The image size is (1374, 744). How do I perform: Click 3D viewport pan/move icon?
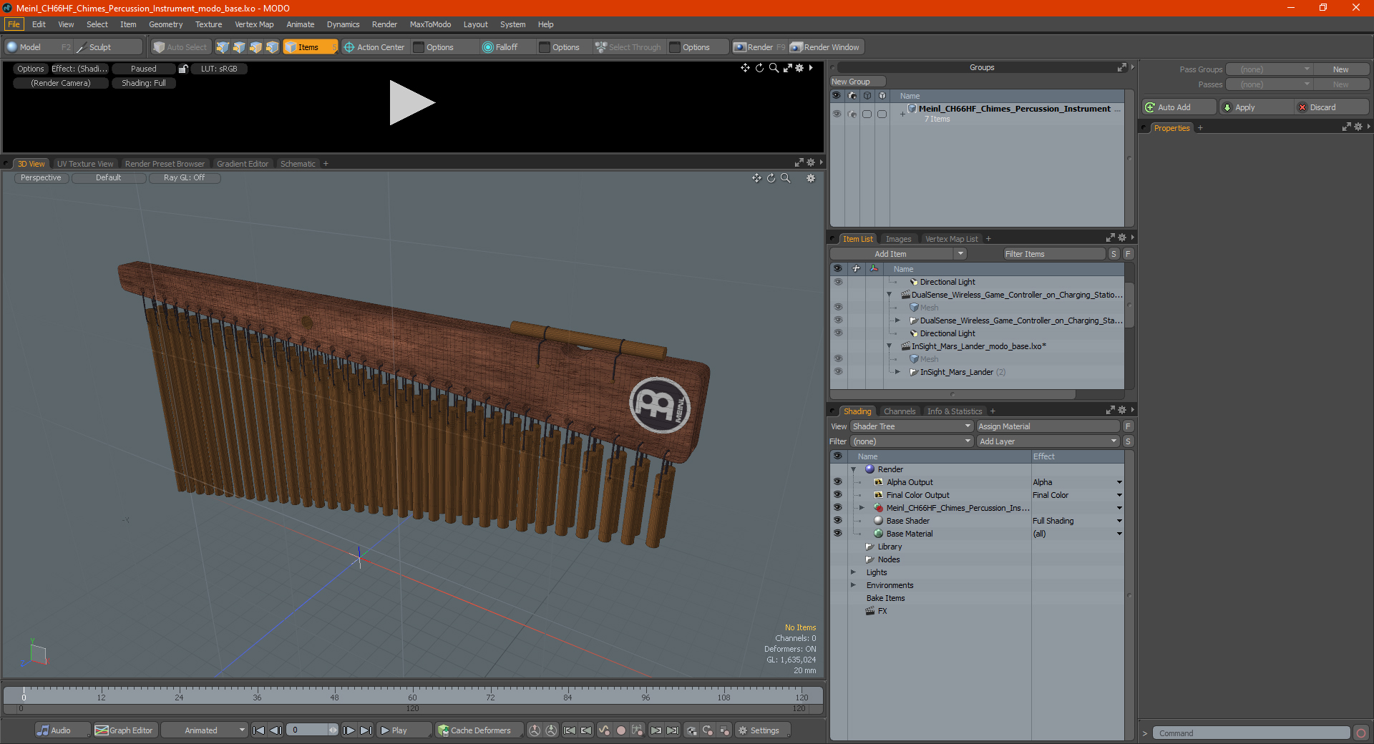click(756, 178)
